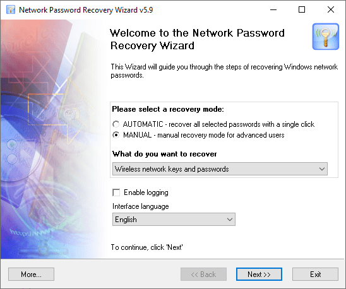Enable logging checkbox
Viewport: 346px width, 289px height.
pos(116,192)
